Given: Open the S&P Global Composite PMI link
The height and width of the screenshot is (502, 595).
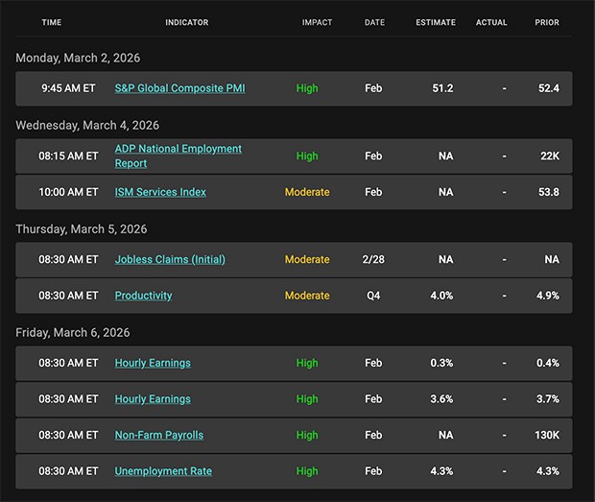Looking at the screenshot, I should [x=179, y=88].
